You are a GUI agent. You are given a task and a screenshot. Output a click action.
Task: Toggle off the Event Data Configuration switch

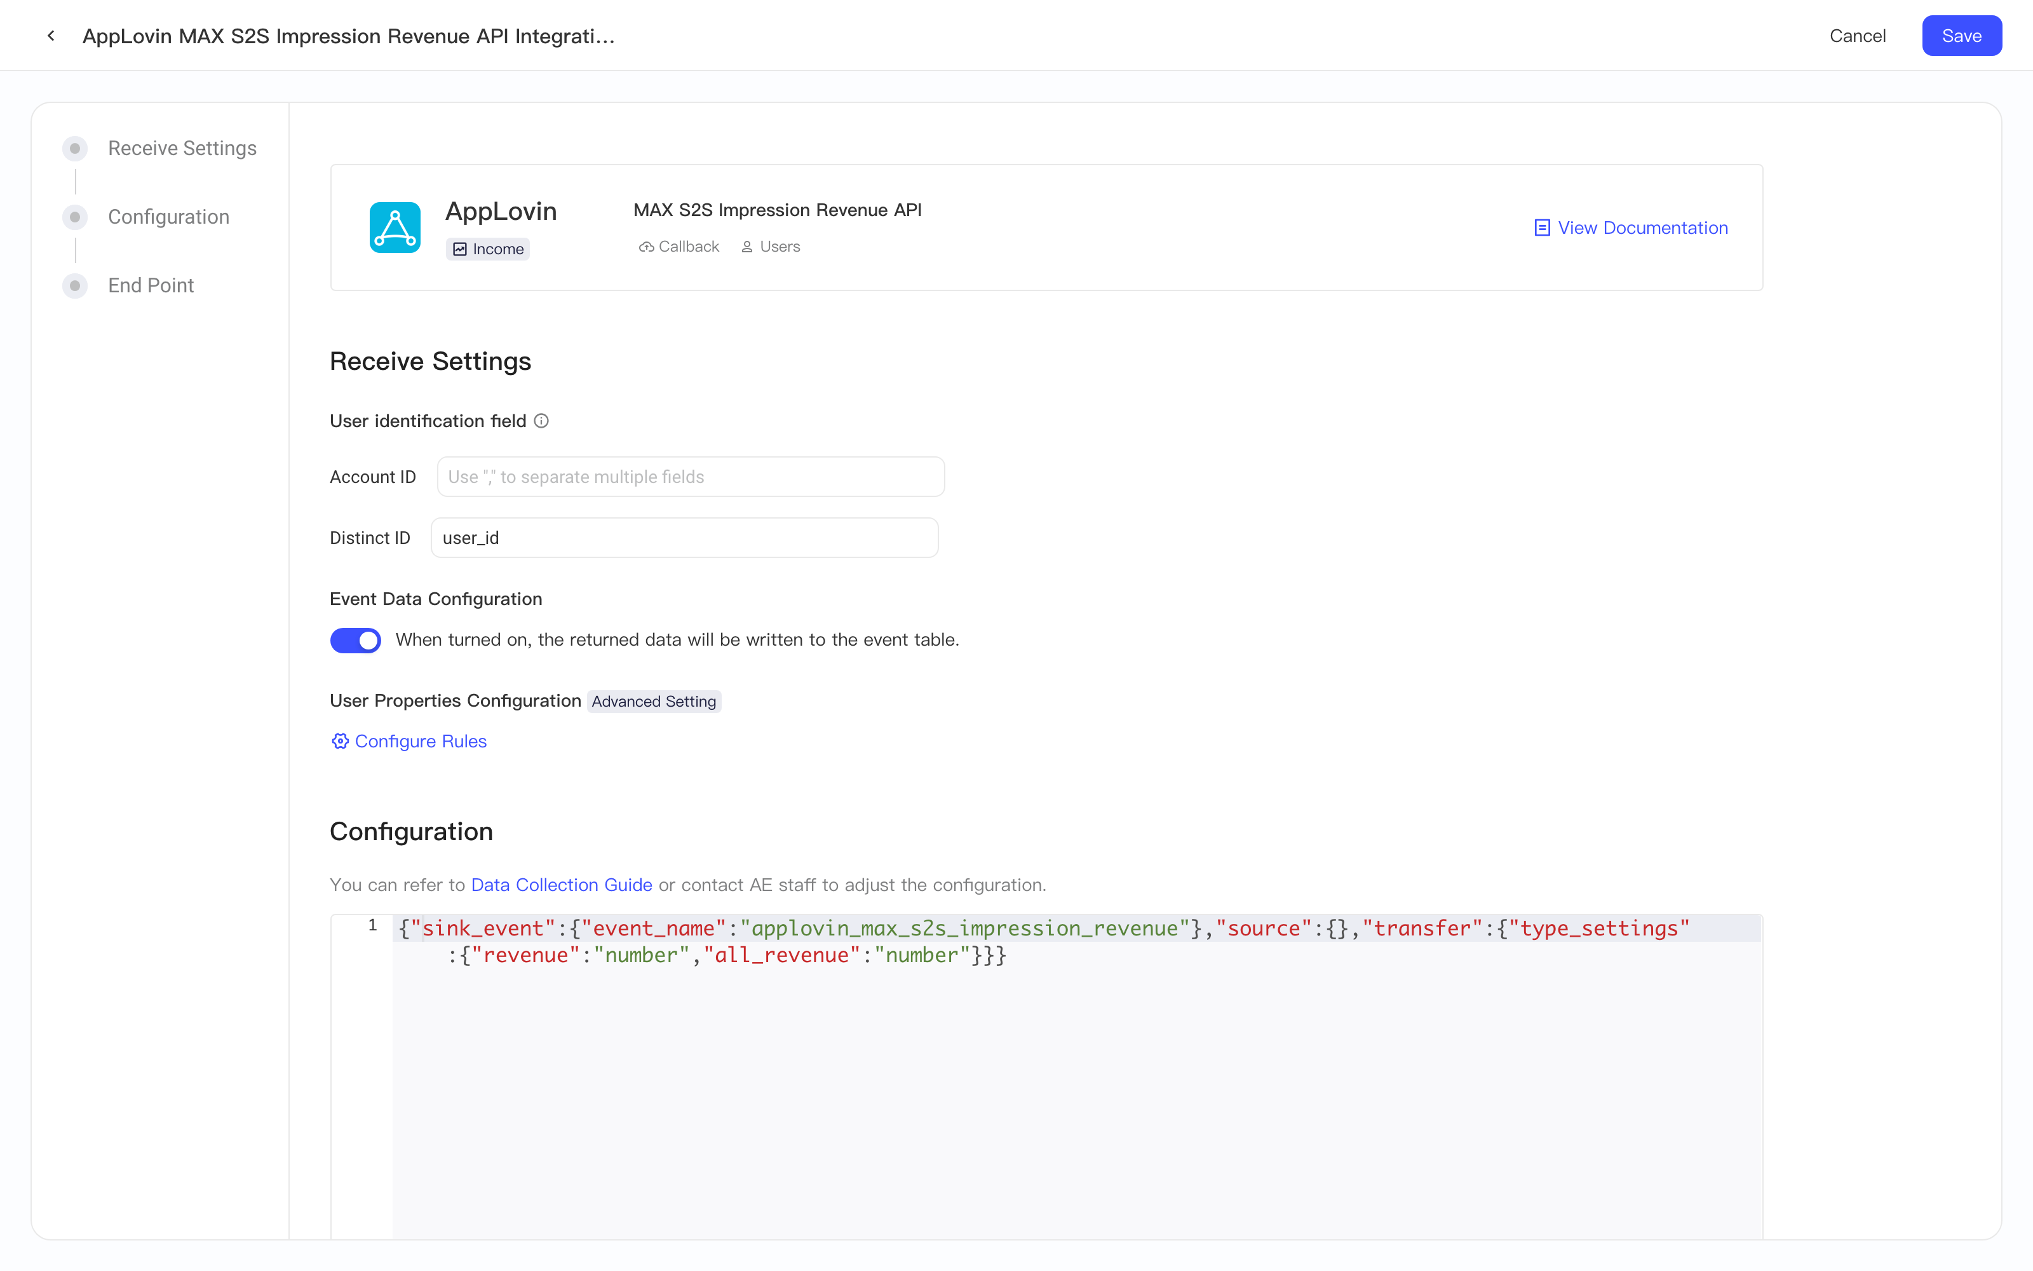[x=355, y=640]
